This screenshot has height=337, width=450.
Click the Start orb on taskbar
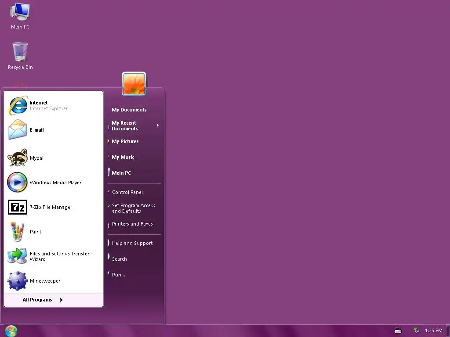(11, 331)
